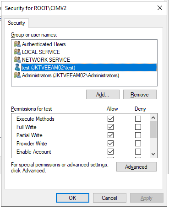Select the NETWORK SERVICE group icon

17,59
